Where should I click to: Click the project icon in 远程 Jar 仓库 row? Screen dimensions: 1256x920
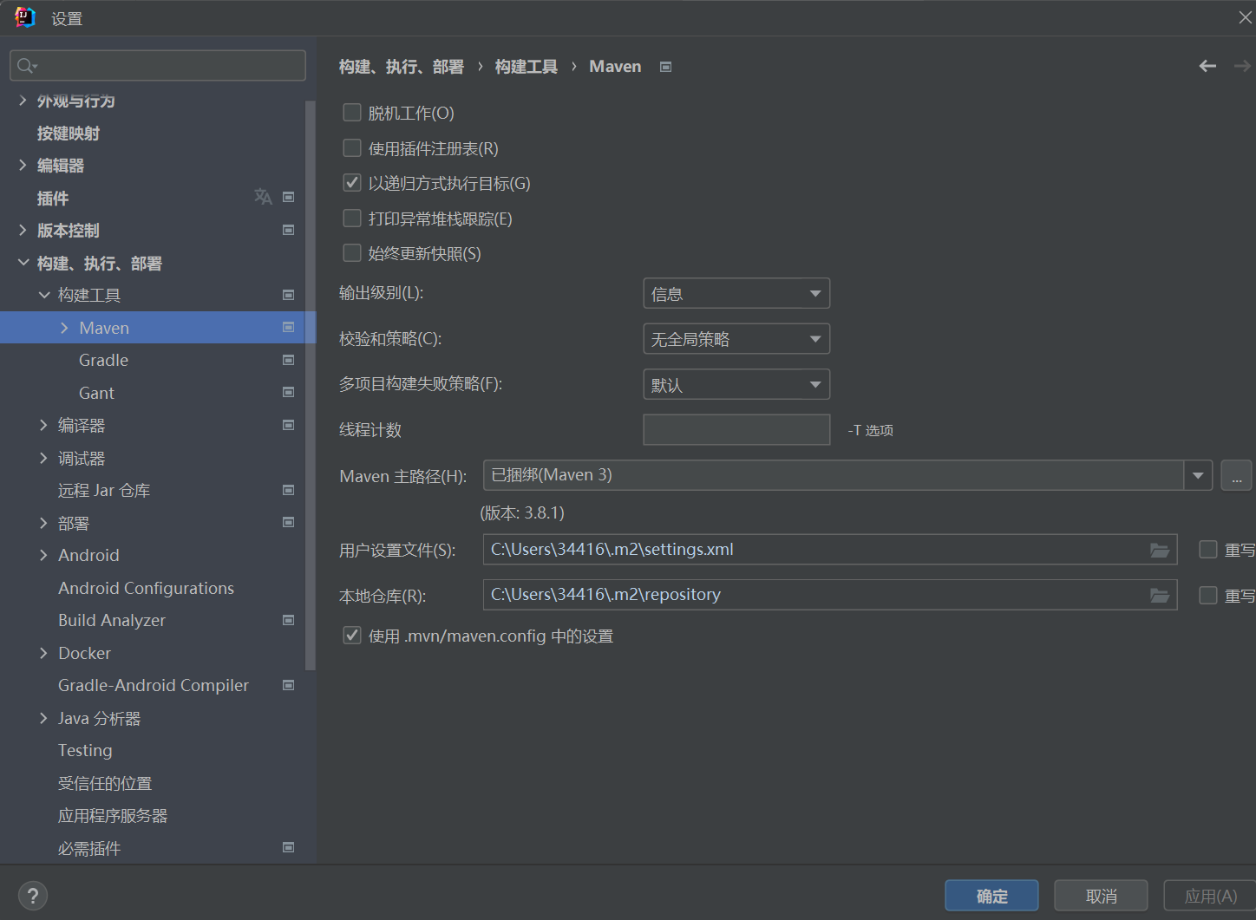(x=289, y=490)
